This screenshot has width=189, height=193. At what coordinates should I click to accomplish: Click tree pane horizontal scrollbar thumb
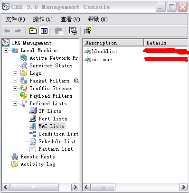[x=34, y=187]
